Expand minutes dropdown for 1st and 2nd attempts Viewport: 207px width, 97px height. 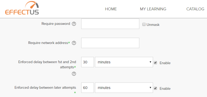click(124, 62)
